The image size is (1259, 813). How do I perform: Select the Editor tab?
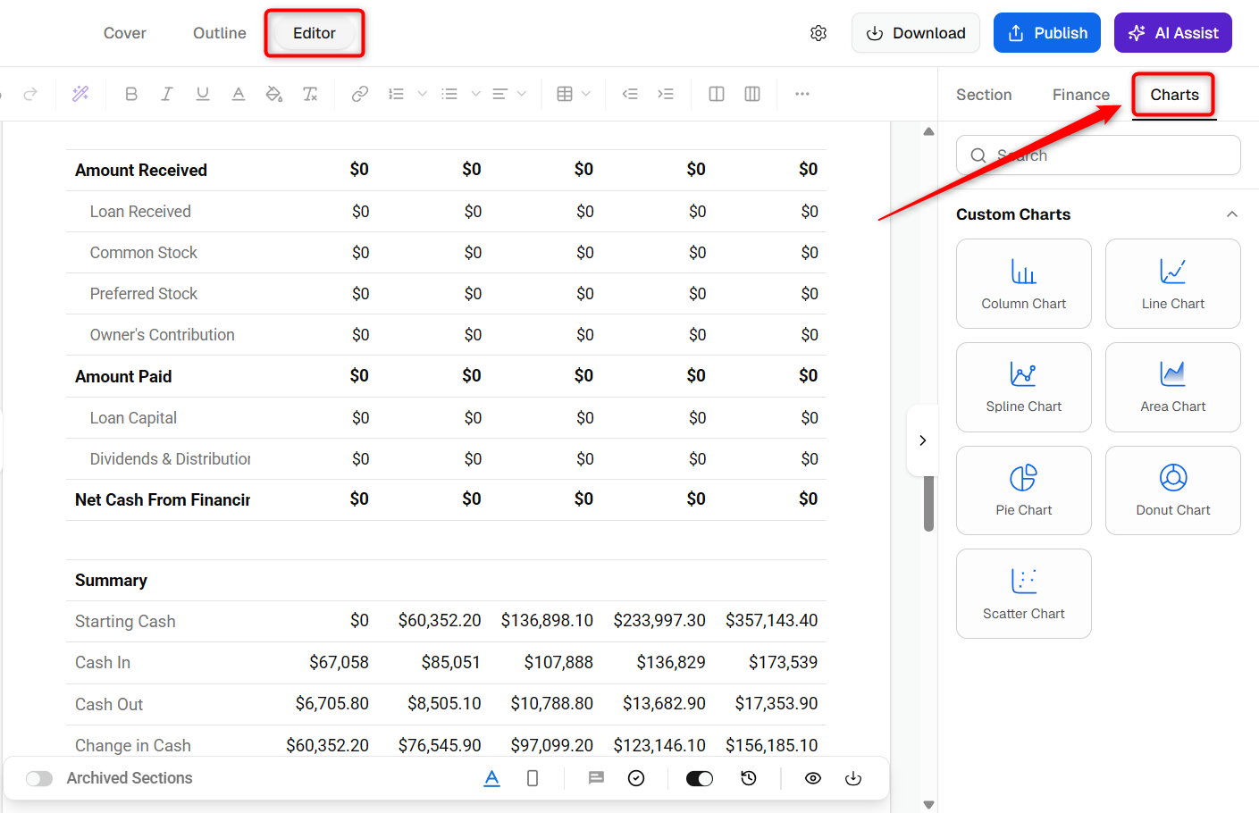point(315,33)
